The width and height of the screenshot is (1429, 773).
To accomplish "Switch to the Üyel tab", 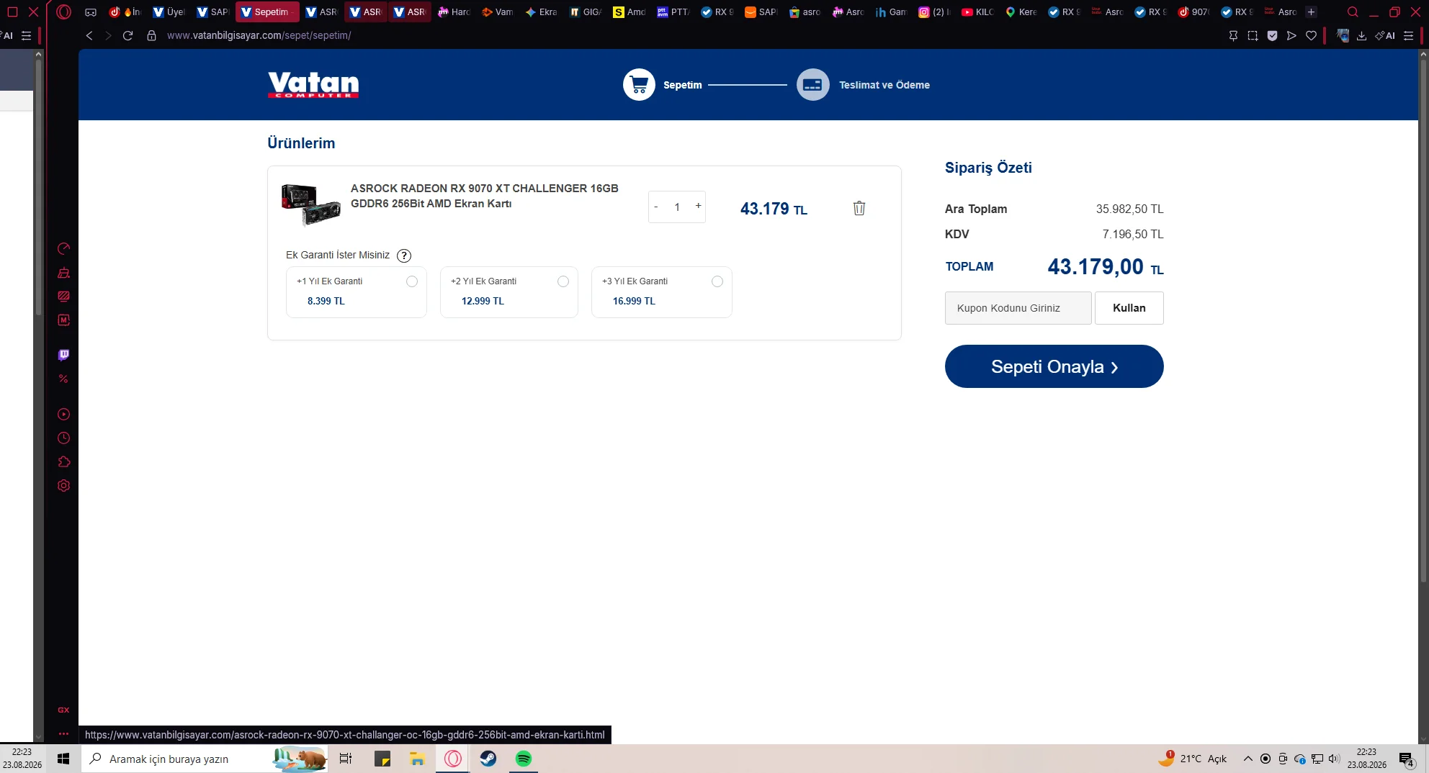I will 169,12.
